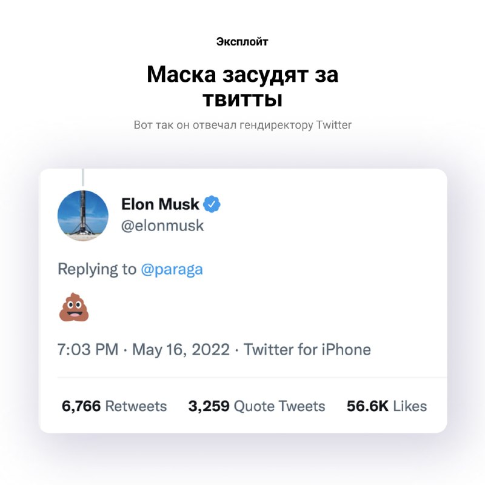Click the word 'Twitter' in the Russian subtitle
Image resolution: width=485 pixels, height=485 pixels.
(334, 125)
